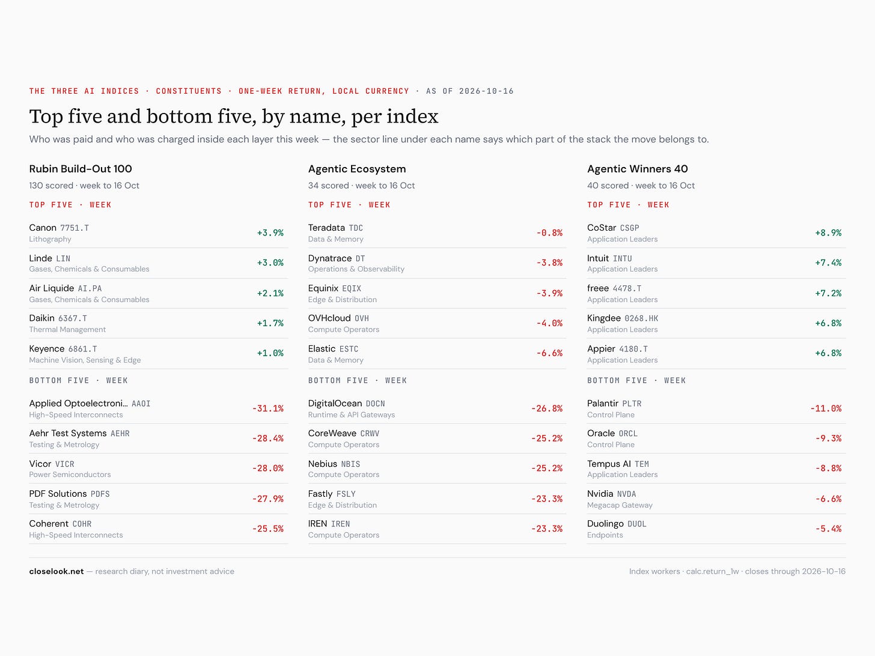Screen dimensions: 875x656
Task: Click the Oracle ORCL entry
Action: click(612, 433)
